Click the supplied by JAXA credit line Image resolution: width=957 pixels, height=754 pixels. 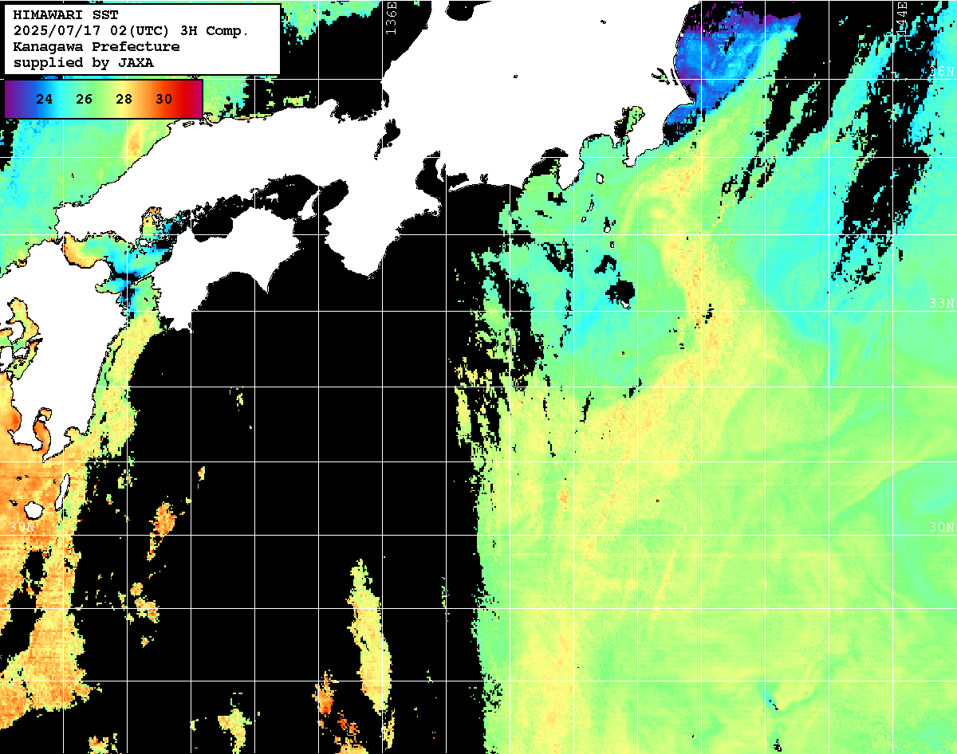(x=84, y=62)
